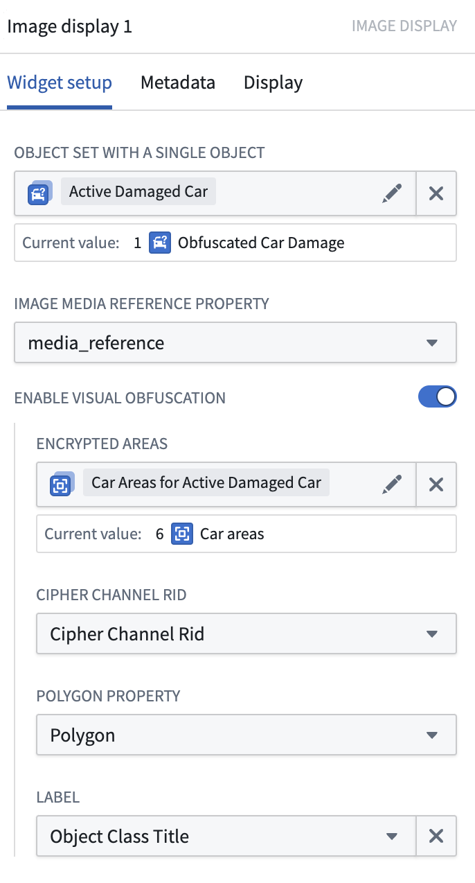Switch to the Metadata tab
Image resolution: width=475 pixels, height=883 pixels.
click(178, 82)
